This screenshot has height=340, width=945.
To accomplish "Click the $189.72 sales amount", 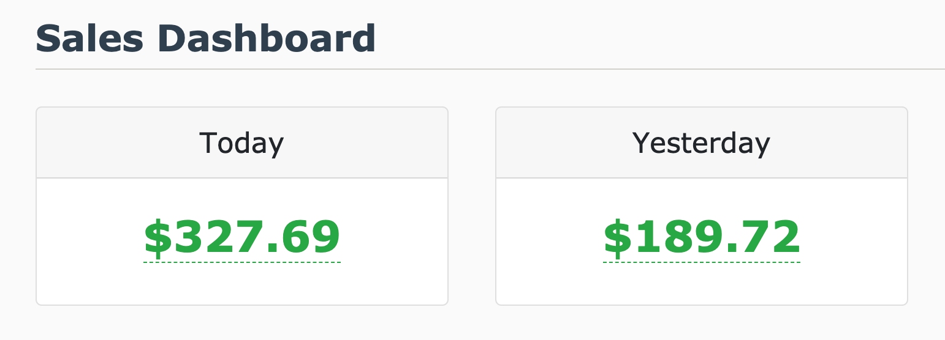I will coord(702,237).
